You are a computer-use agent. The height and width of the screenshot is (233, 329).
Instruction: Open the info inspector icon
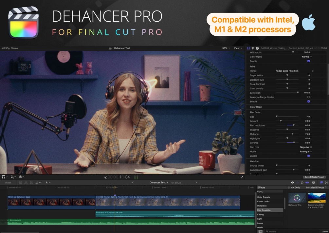[257, 48]
